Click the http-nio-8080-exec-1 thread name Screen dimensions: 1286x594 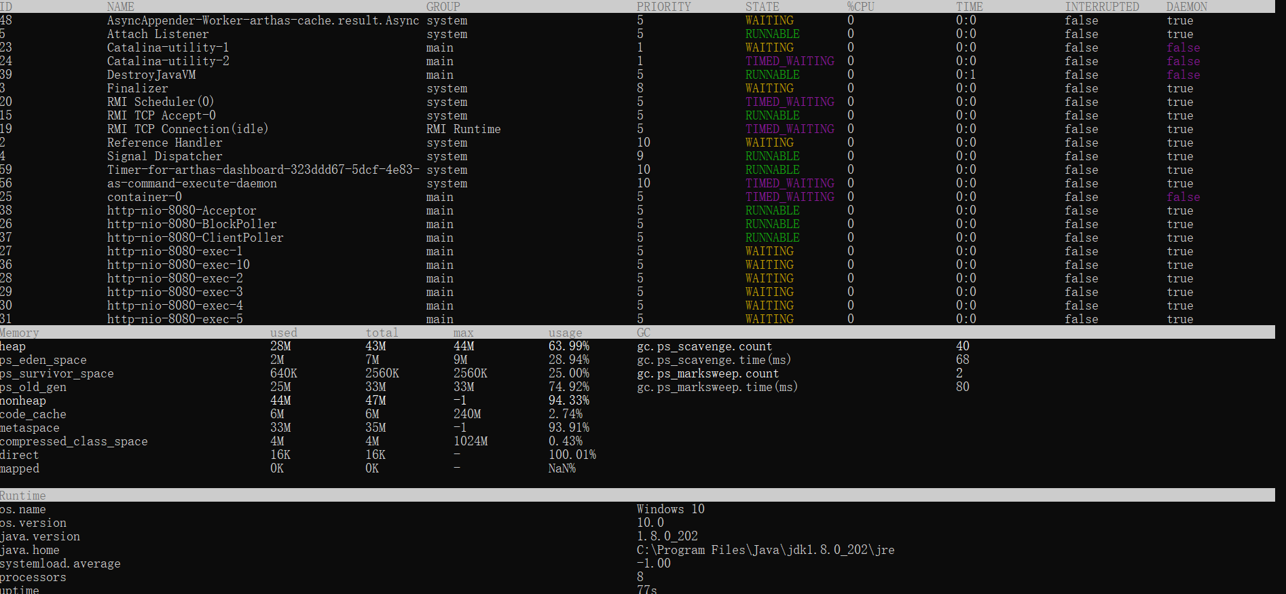pyautogui.click(x=174, y=251)
